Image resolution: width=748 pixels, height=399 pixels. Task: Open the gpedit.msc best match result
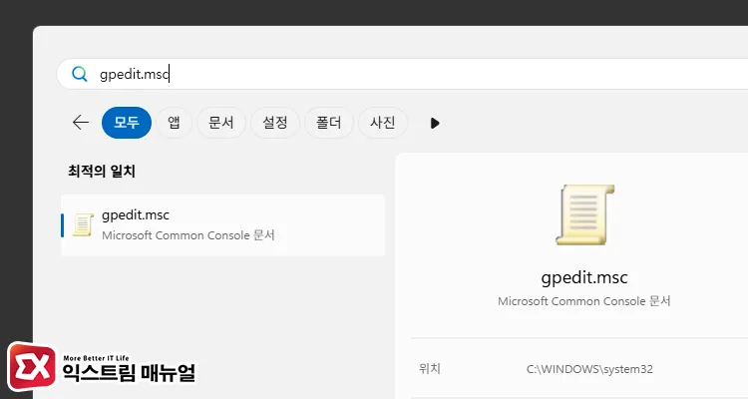point(222,224)
